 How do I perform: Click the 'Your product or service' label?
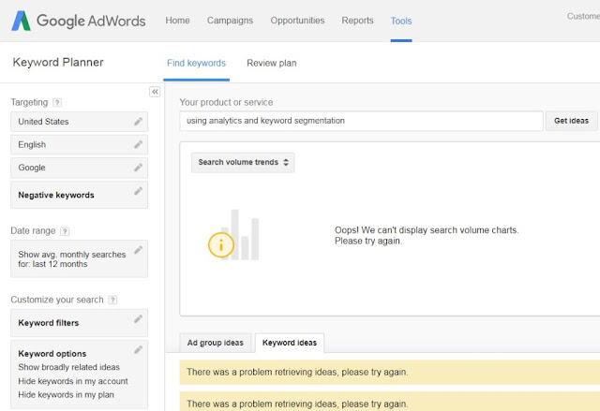pyautogui.click(x=226, y=102)
